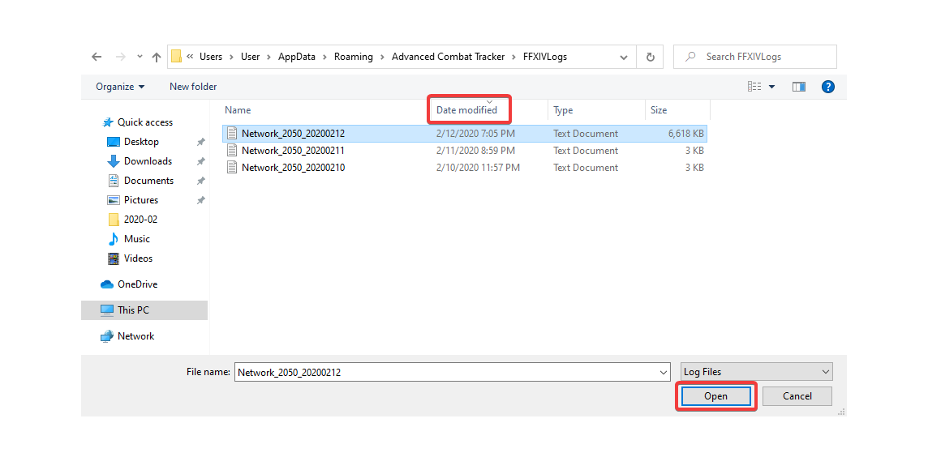
Task: Go to Advanced Combat Tracker folder
Action: pyautogui.click(x=448, y=57)
